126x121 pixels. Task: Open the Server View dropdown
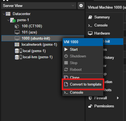pos(39,6)
